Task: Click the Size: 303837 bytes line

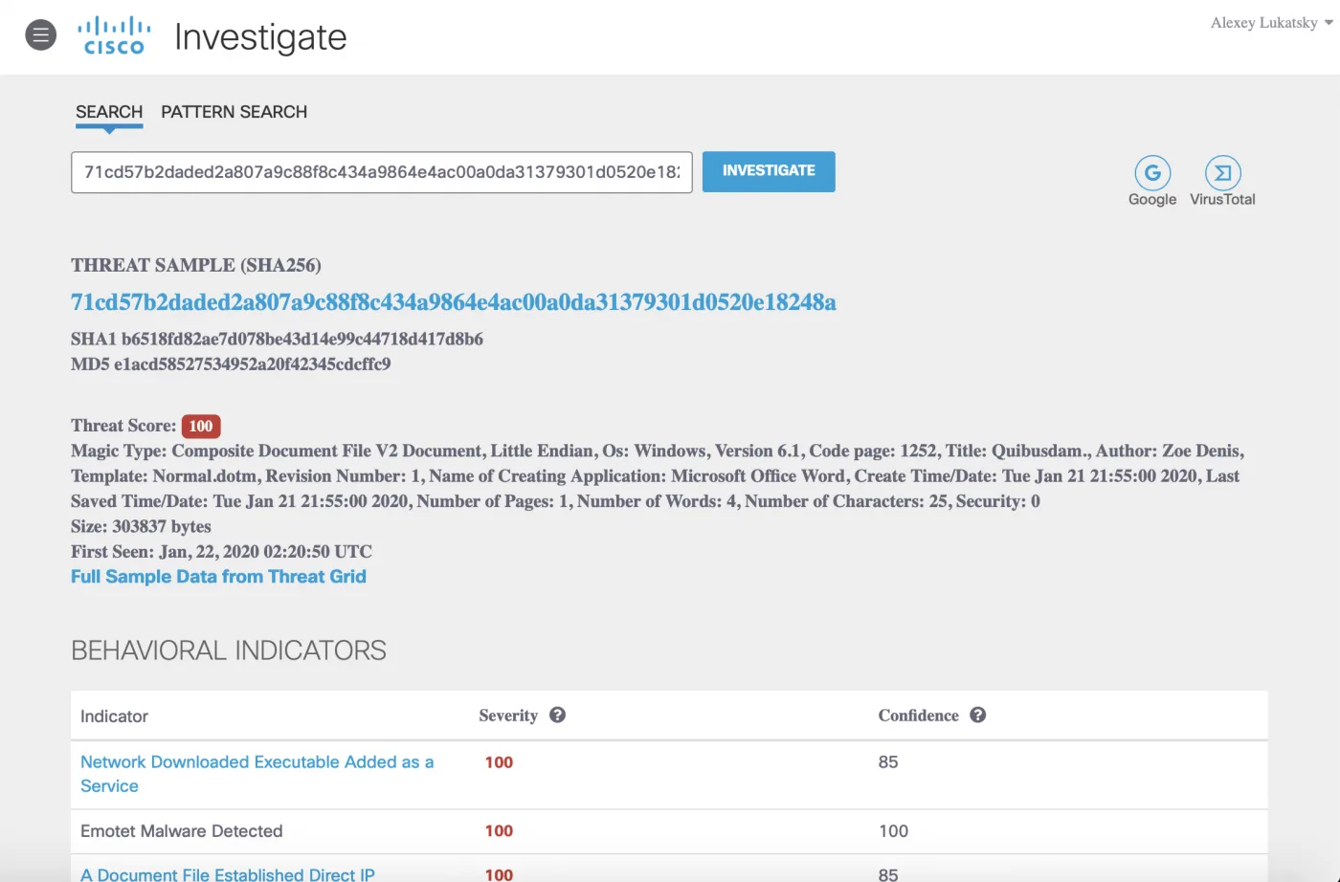Action: click(141, 526)
